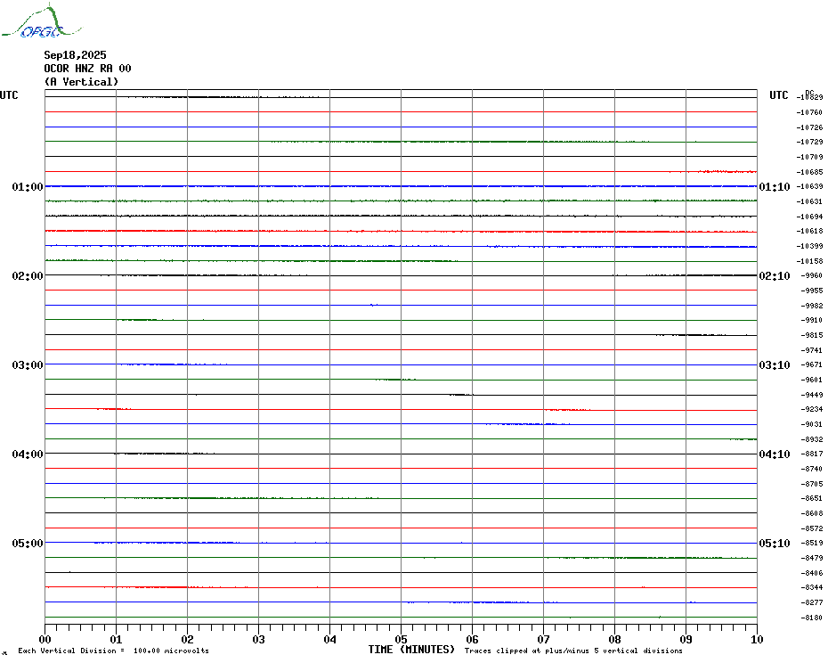Click the DC value -9601
The width and height of the screenshot is (828, 663).
coord(812,380)
